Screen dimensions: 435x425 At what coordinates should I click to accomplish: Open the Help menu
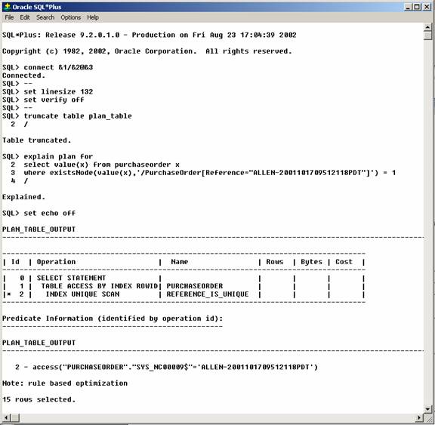pyautogui.click(x=93, y=17)
